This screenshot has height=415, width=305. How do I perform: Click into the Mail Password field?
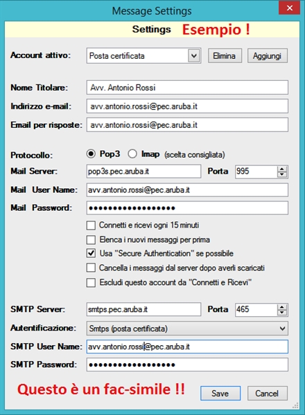[x=187, y=208]
